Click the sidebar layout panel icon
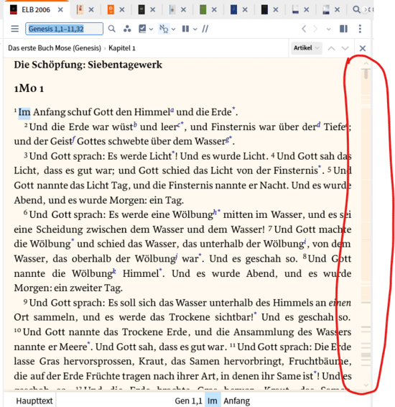Viewport: 395px width, 407px height. (x=344, y=29)
